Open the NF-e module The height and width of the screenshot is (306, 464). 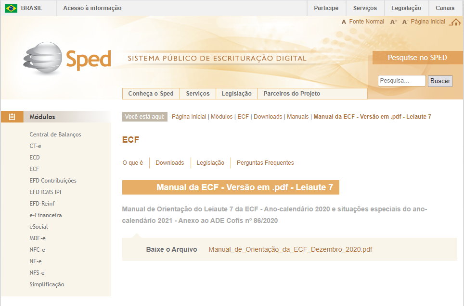[x=36, y=261]
